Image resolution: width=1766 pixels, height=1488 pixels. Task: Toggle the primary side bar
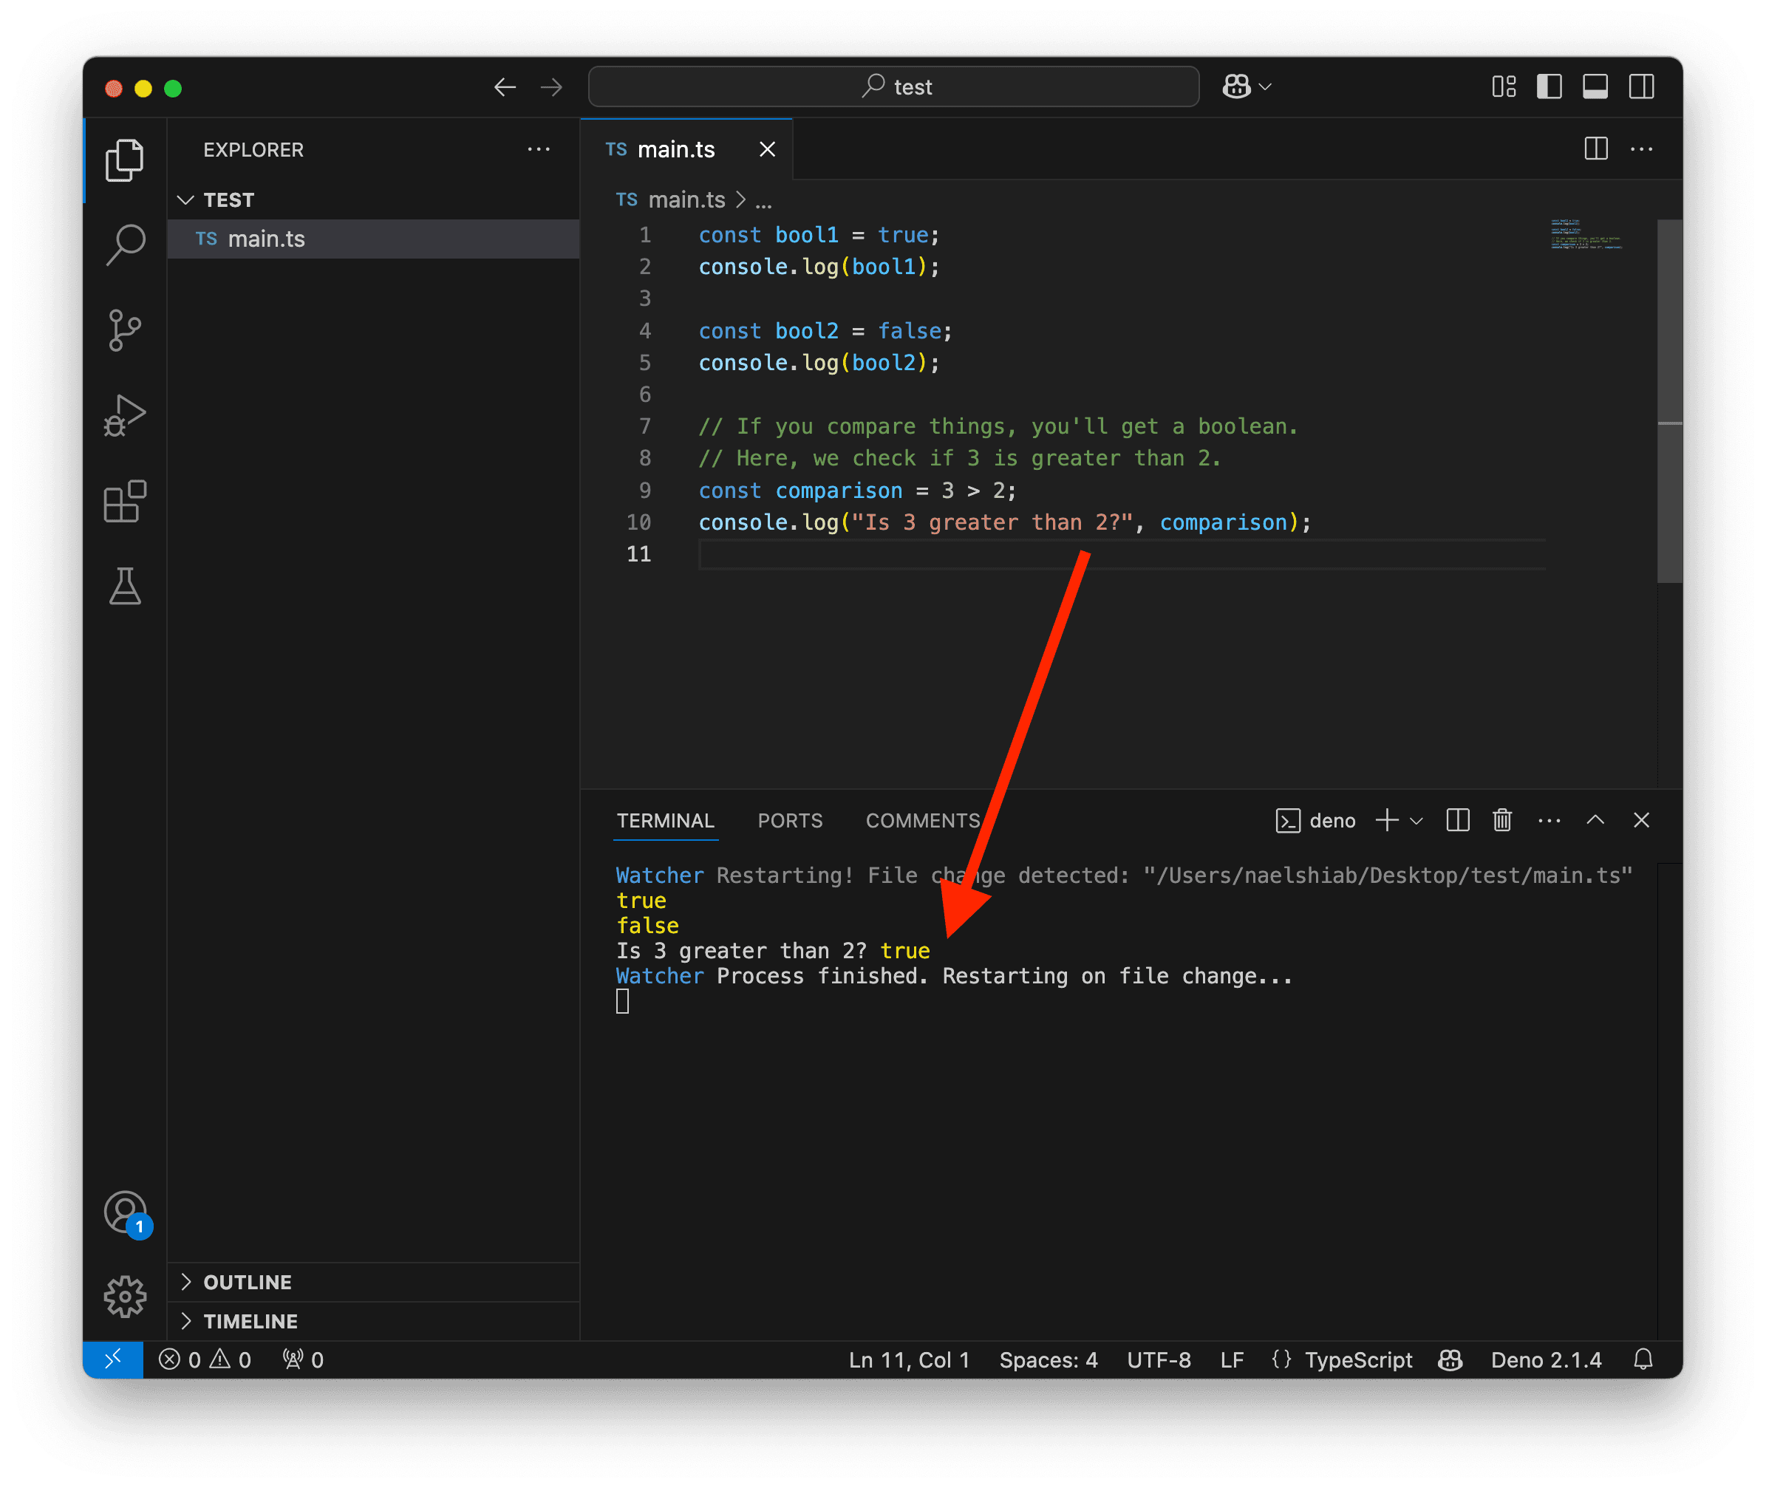[x=1549, y=87]
